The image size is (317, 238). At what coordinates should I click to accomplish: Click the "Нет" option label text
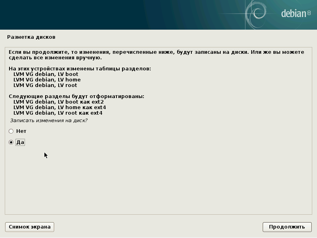coord(21,131)
